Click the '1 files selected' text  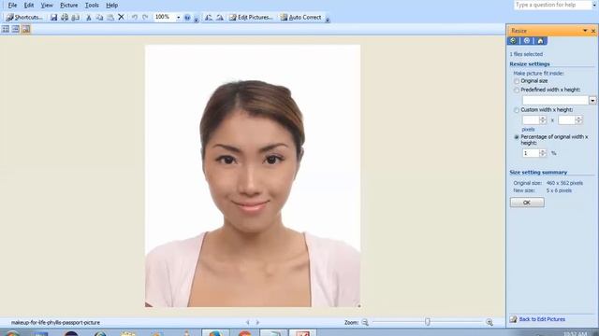pyautogui.click(x=526, y=54)
